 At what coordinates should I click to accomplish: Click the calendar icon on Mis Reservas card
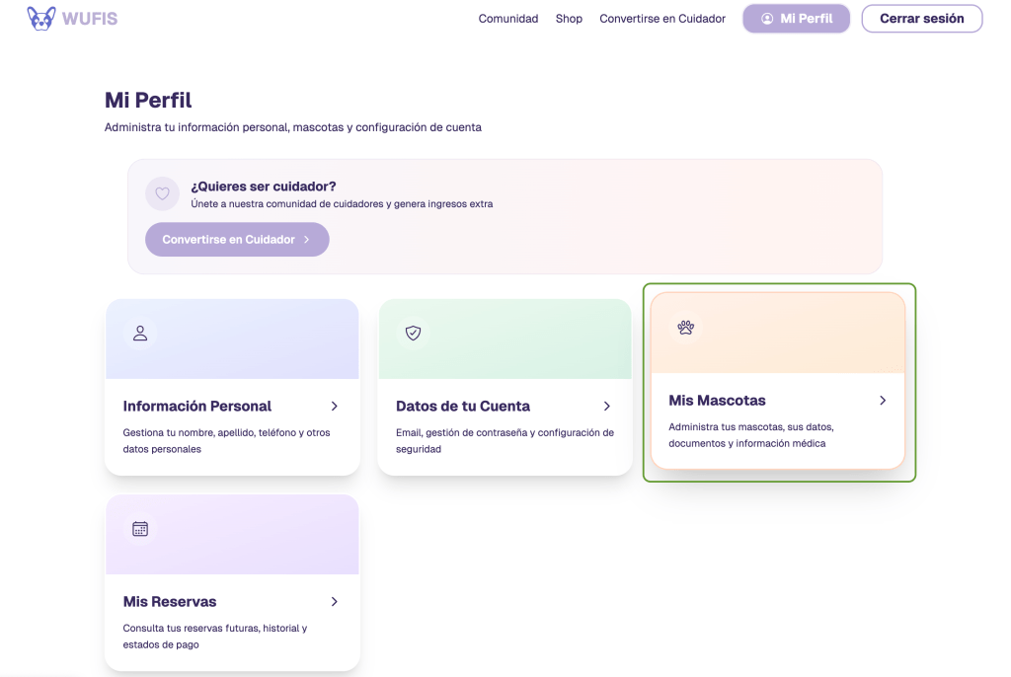[x=140, y=529]
